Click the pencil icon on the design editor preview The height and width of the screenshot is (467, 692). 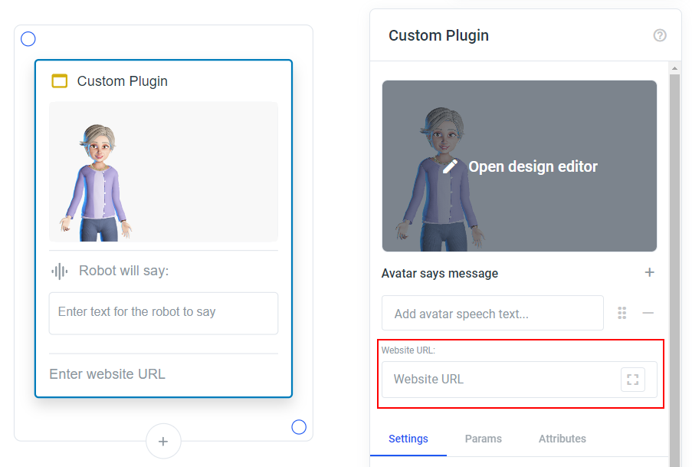pos(450,166)
